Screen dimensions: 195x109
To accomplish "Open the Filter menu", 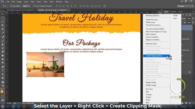I will pyautogui.click(x=45, y=2).
